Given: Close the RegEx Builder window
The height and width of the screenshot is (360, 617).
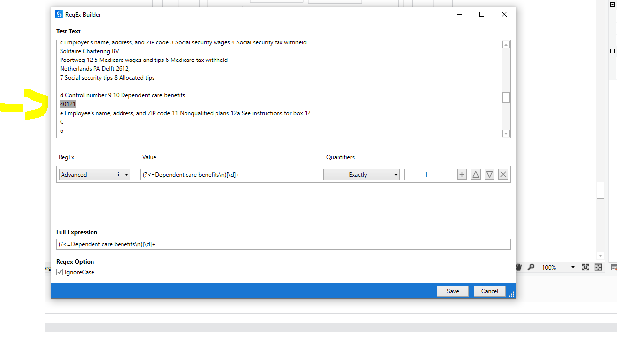Looking at the screenshot, I should point(504,14).
